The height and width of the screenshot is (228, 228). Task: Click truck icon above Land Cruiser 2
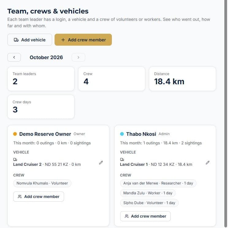pyautogui.click(x=15, y=160)
